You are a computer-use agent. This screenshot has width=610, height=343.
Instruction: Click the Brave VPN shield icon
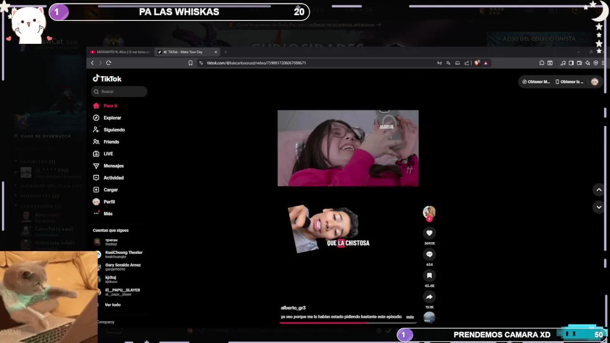(596, 63)
